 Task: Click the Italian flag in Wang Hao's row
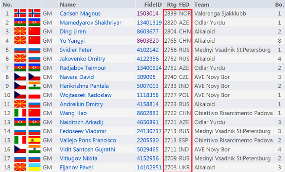[x=20, y=113]
